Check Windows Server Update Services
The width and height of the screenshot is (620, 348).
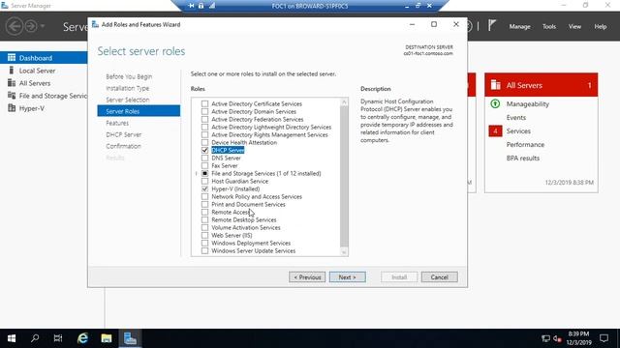point(204,250)
